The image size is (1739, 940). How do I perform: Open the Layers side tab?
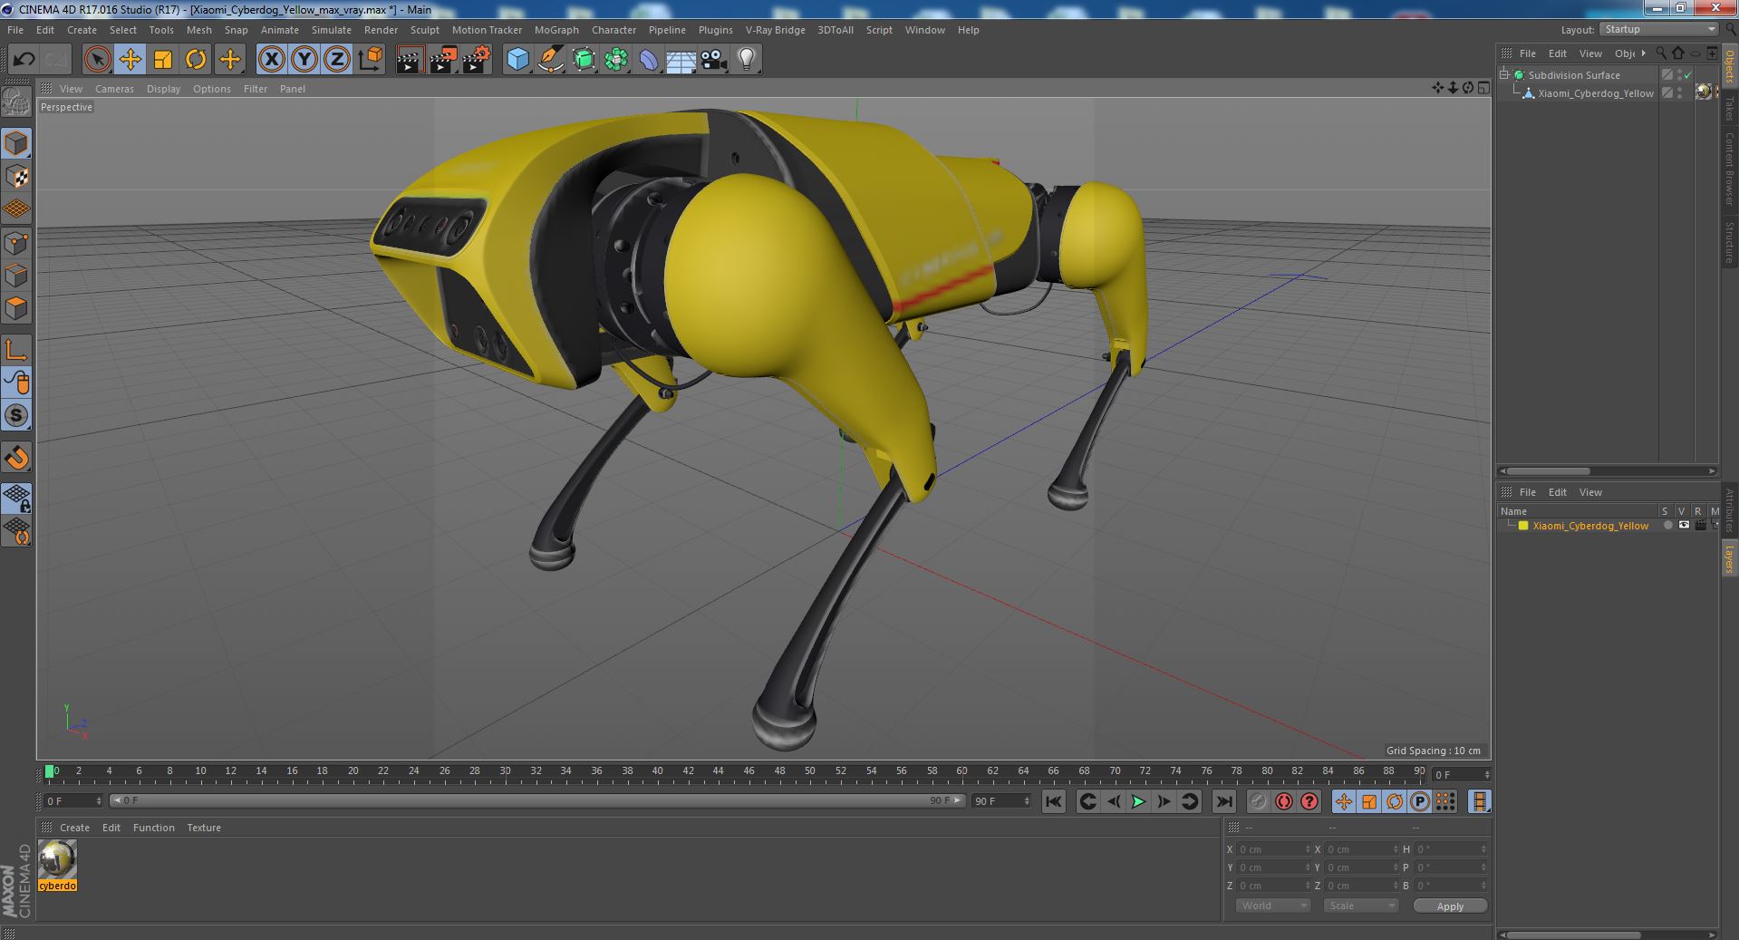coord(1729,559)
